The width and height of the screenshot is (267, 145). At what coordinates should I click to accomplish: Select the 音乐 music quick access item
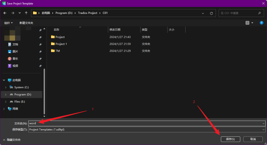tap(15, 59)
